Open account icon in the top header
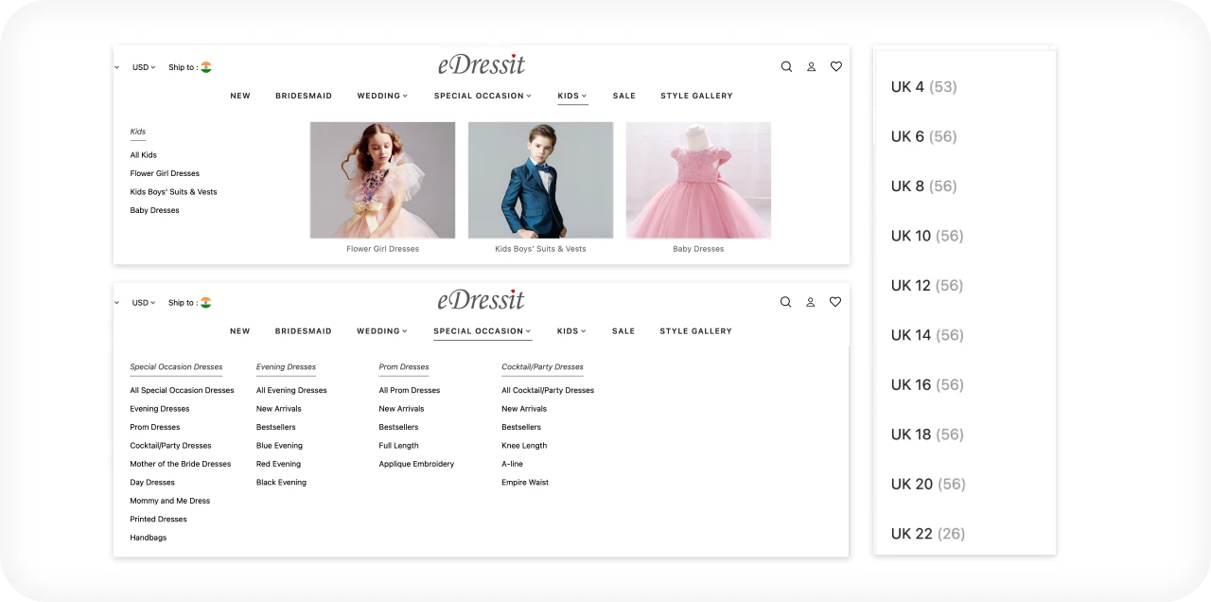 [811, 67]
